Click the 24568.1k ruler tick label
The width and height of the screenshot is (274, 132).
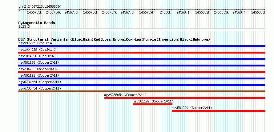184,12
